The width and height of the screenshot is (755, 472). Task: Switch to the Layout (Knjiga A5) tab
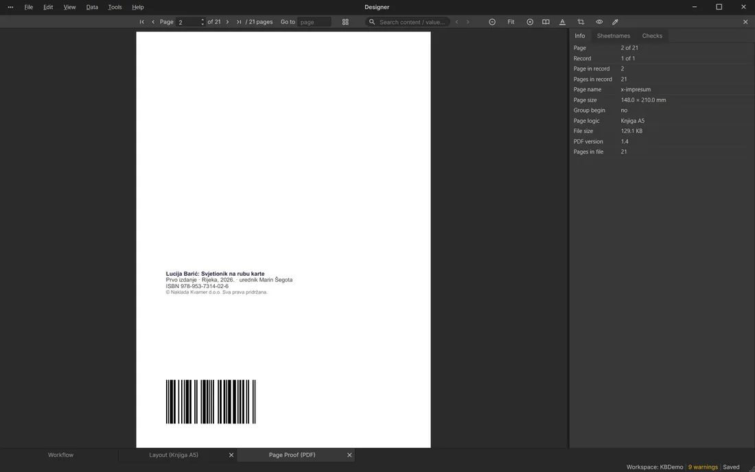174,455
